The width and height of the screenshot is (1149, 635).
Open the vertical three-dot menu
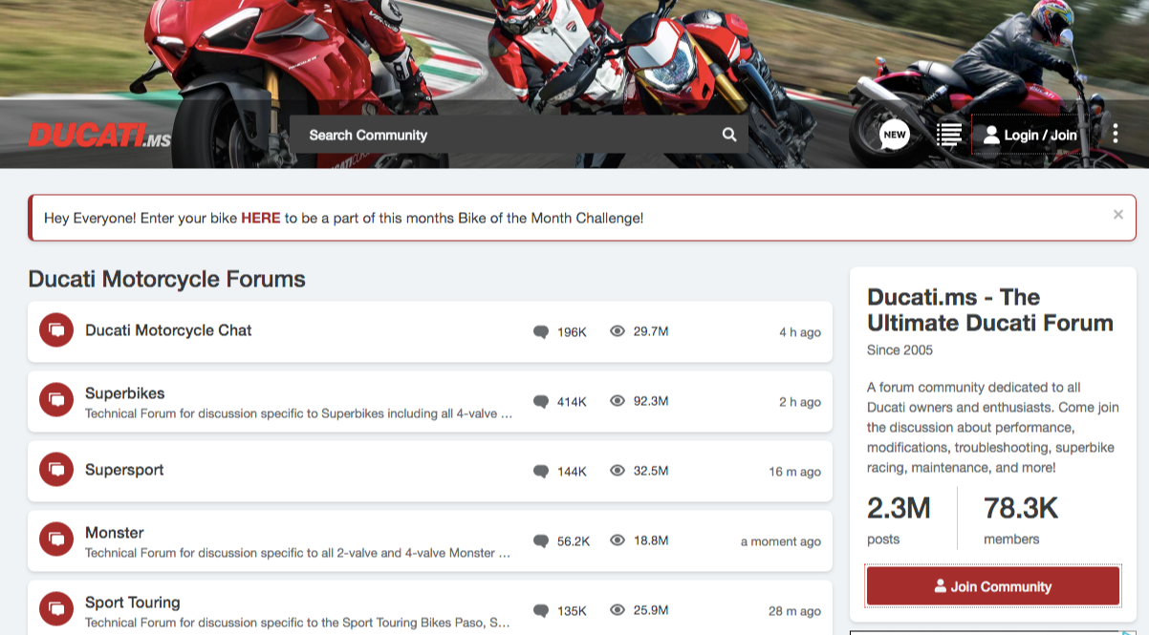(1115, 135)
